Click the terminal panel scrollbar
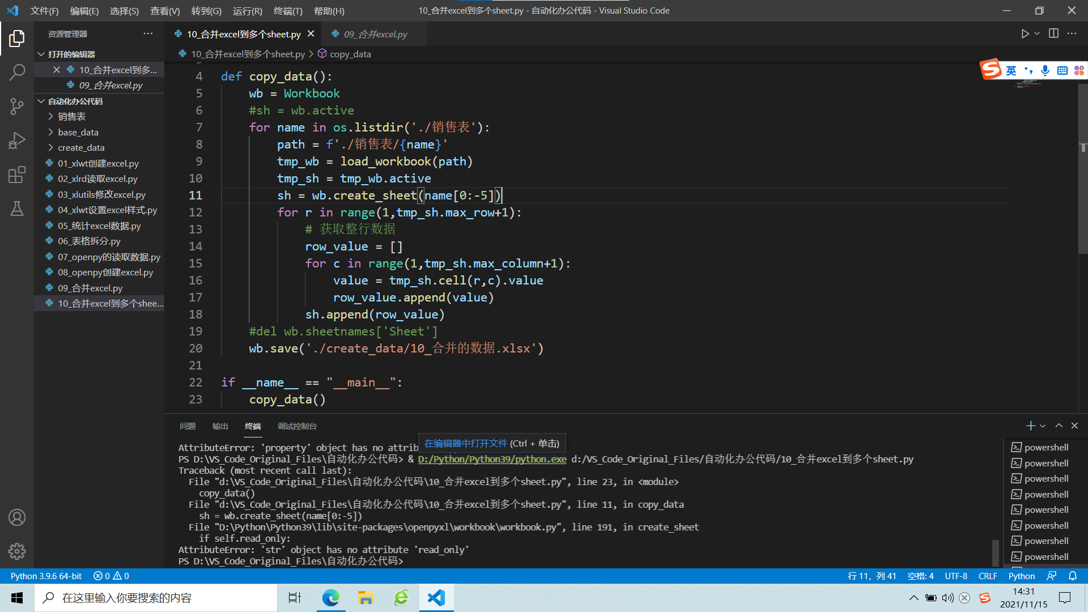 click(995, 552)
